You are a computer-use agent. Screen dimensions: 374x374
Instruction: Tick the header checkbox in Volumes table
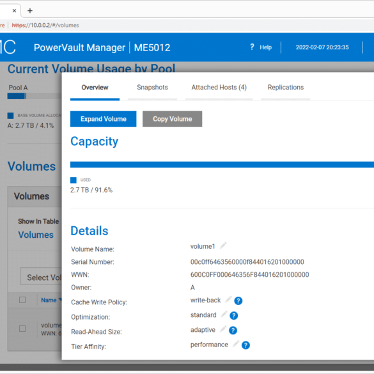pos(22,300)
